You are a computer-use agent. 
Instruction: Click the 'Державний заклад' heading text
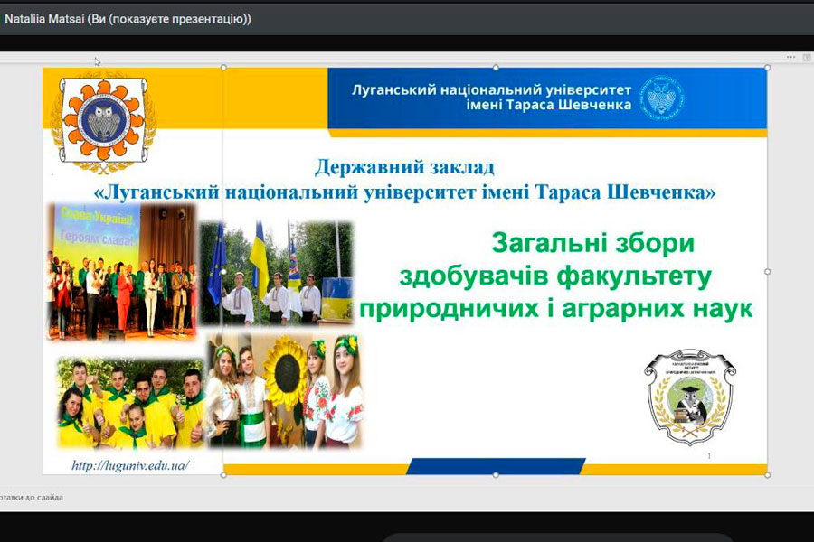[x=404, y=167]
